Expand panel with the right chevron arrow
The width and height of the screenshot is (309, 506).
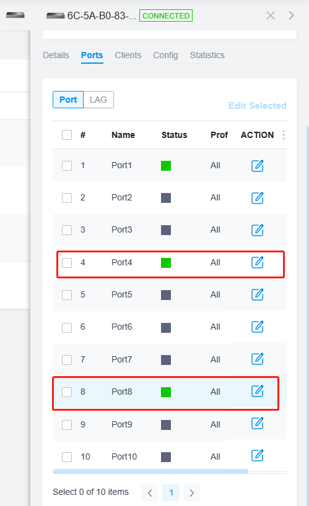291,15
